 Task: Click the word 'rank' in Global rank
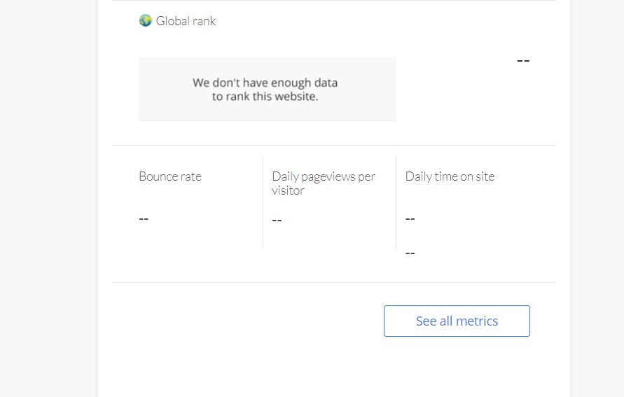pyautogui.click(x=204, y=21)
